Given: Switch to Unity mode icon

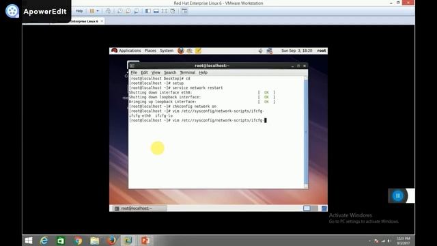Looking at the screenshot, I should pyautogui.click(x=173, y=11).
